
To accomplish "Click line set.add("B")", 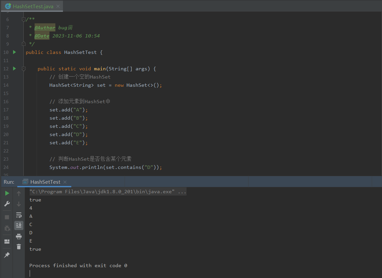I will pos(69,118).
